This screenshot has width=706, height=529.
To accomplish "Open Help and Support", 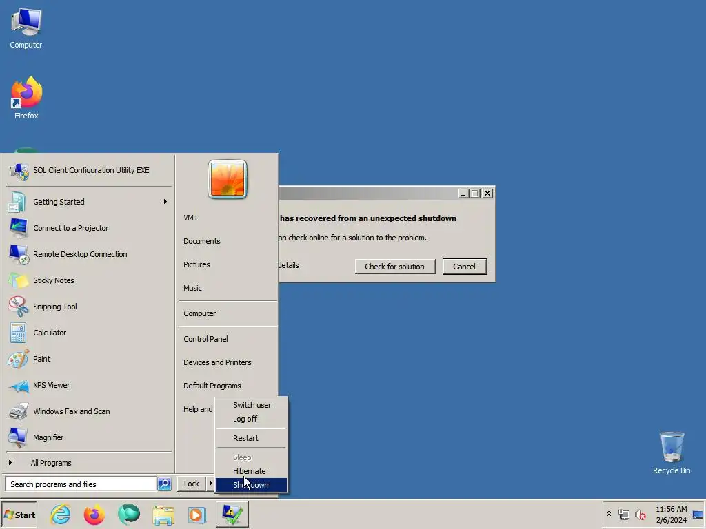I will tap(198, 409).
